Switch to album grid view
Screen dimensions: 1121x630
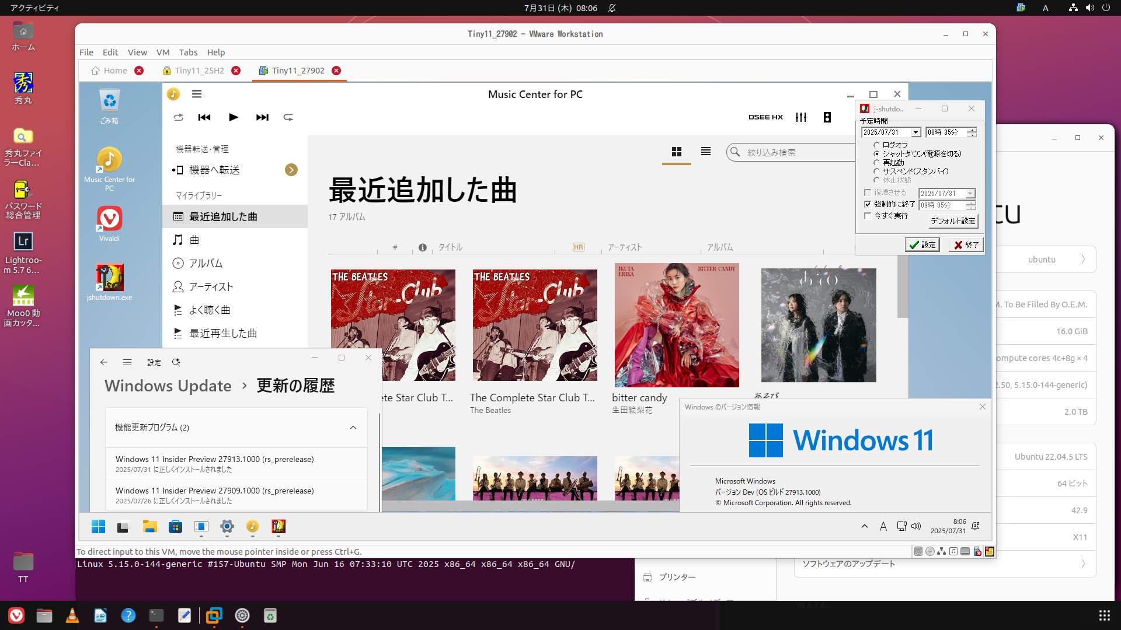(677, 152)
